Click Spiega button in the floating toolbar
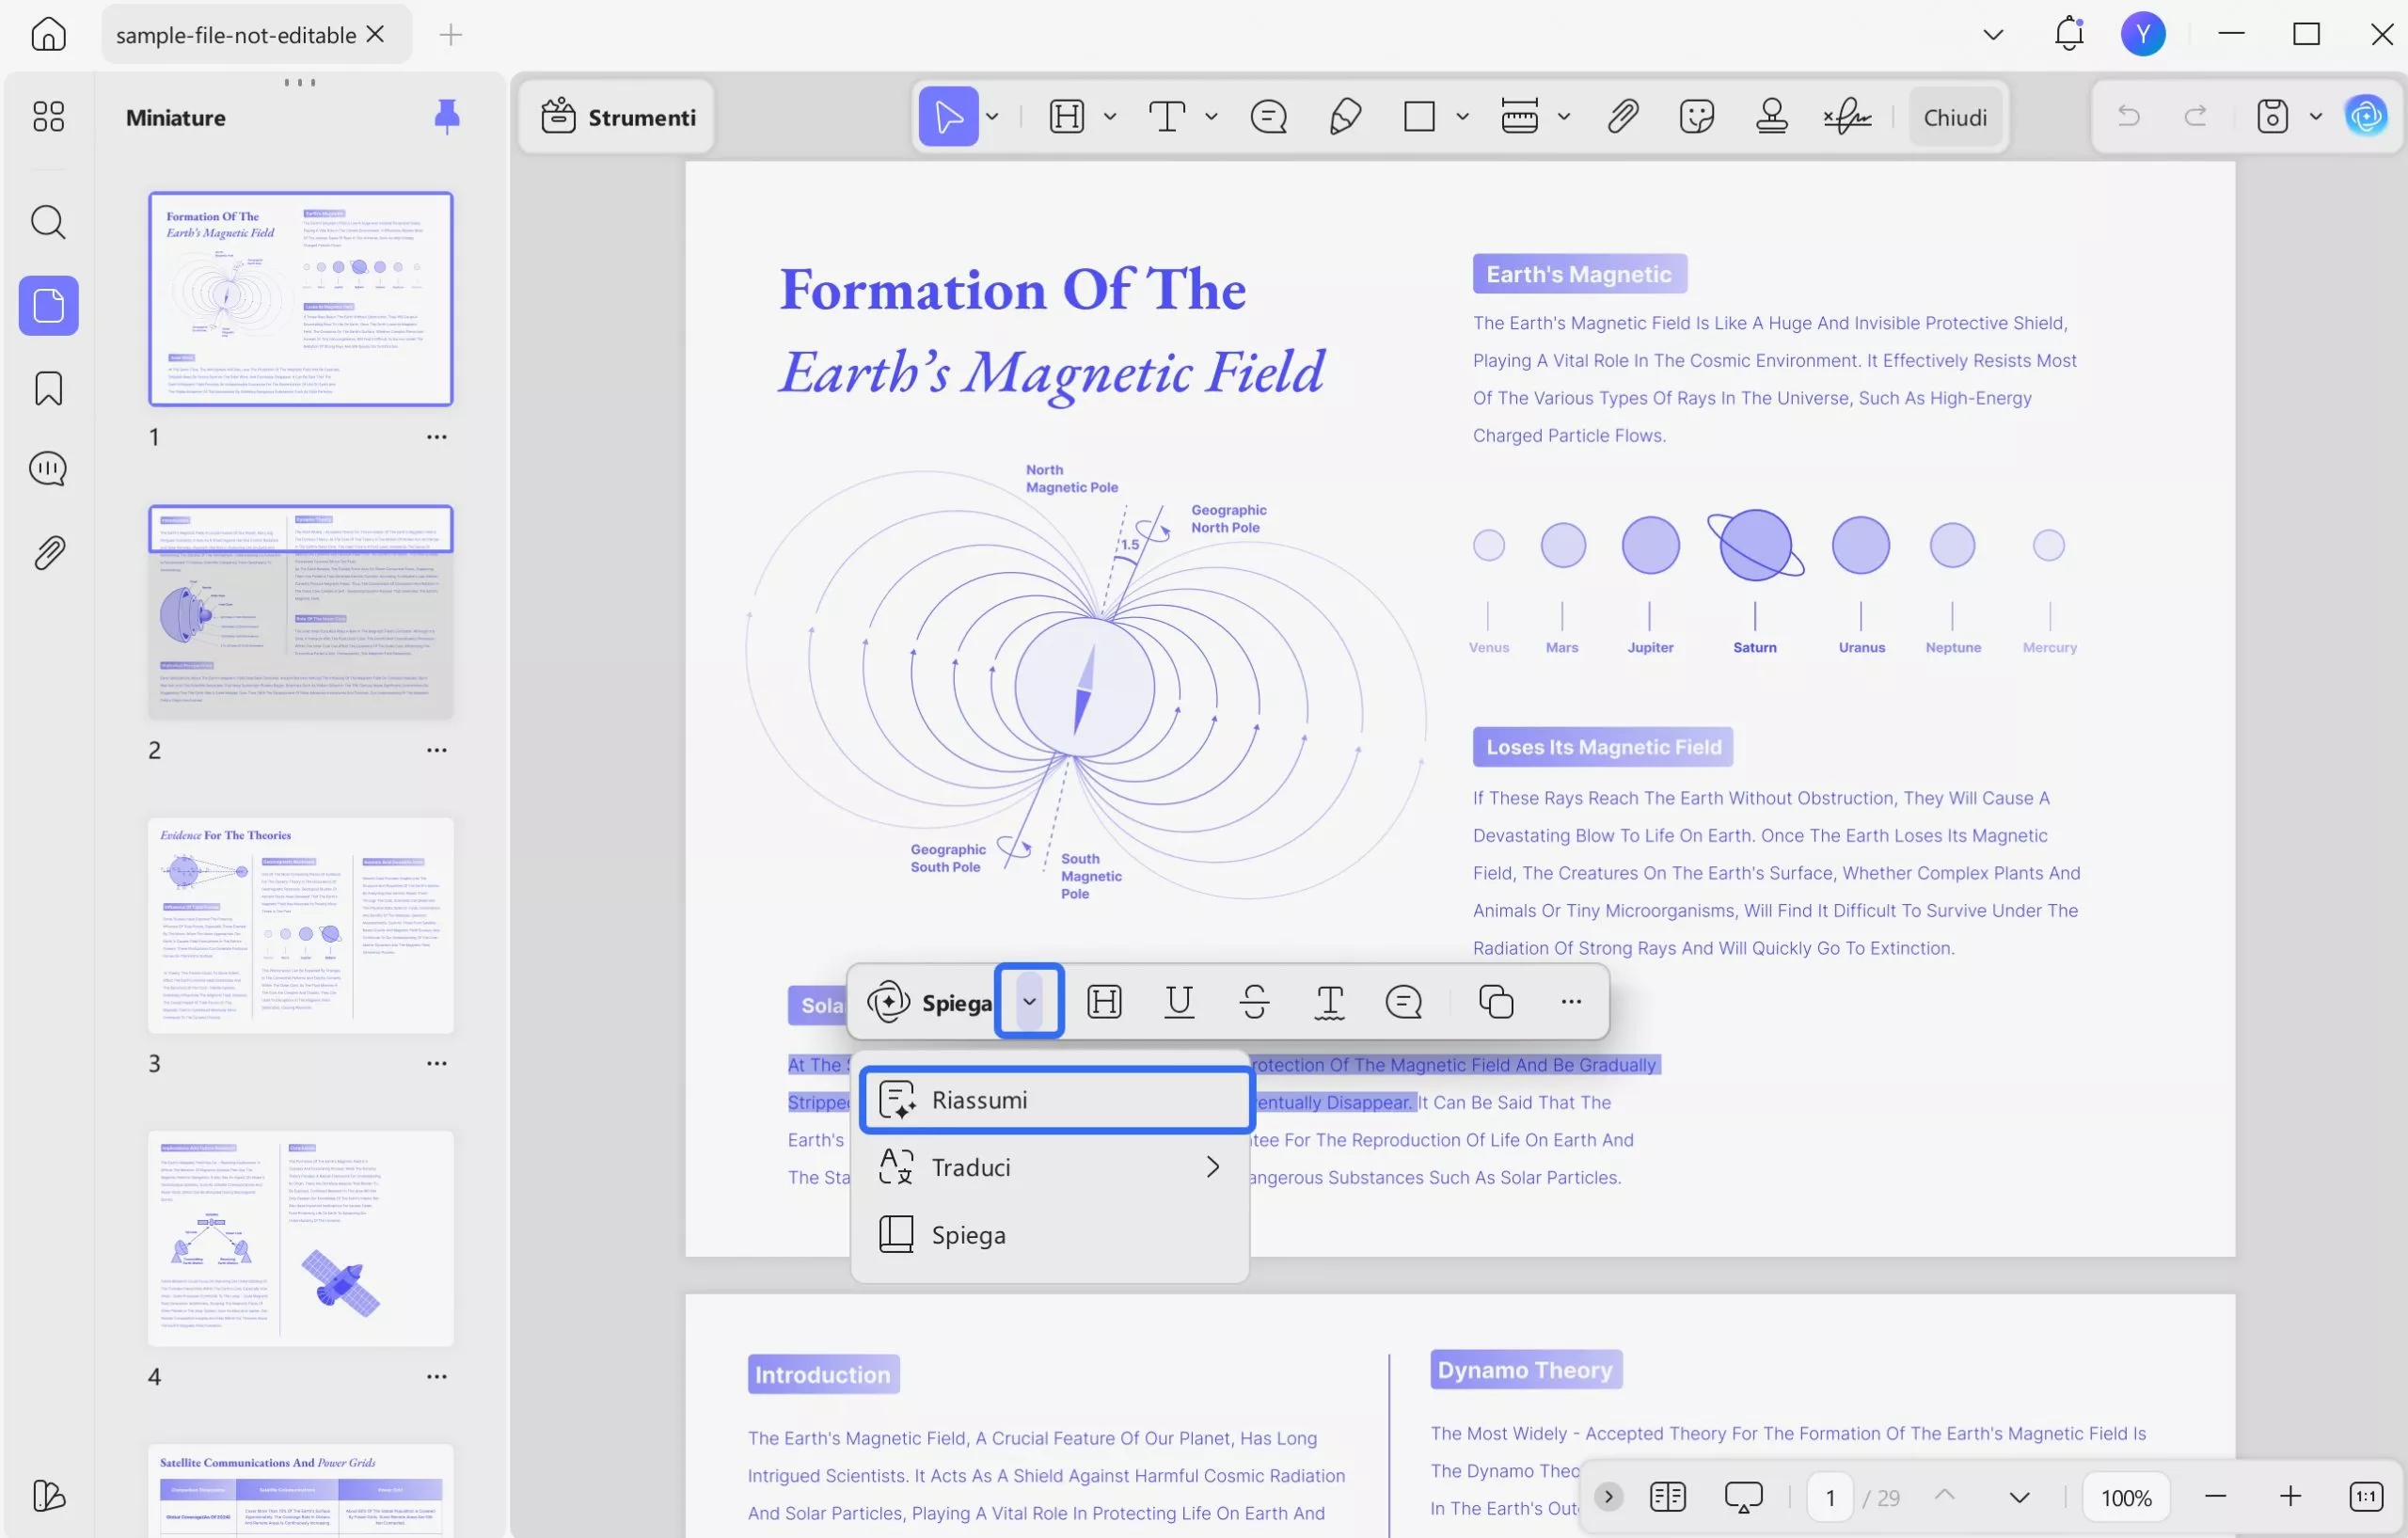 (929, 1002)
